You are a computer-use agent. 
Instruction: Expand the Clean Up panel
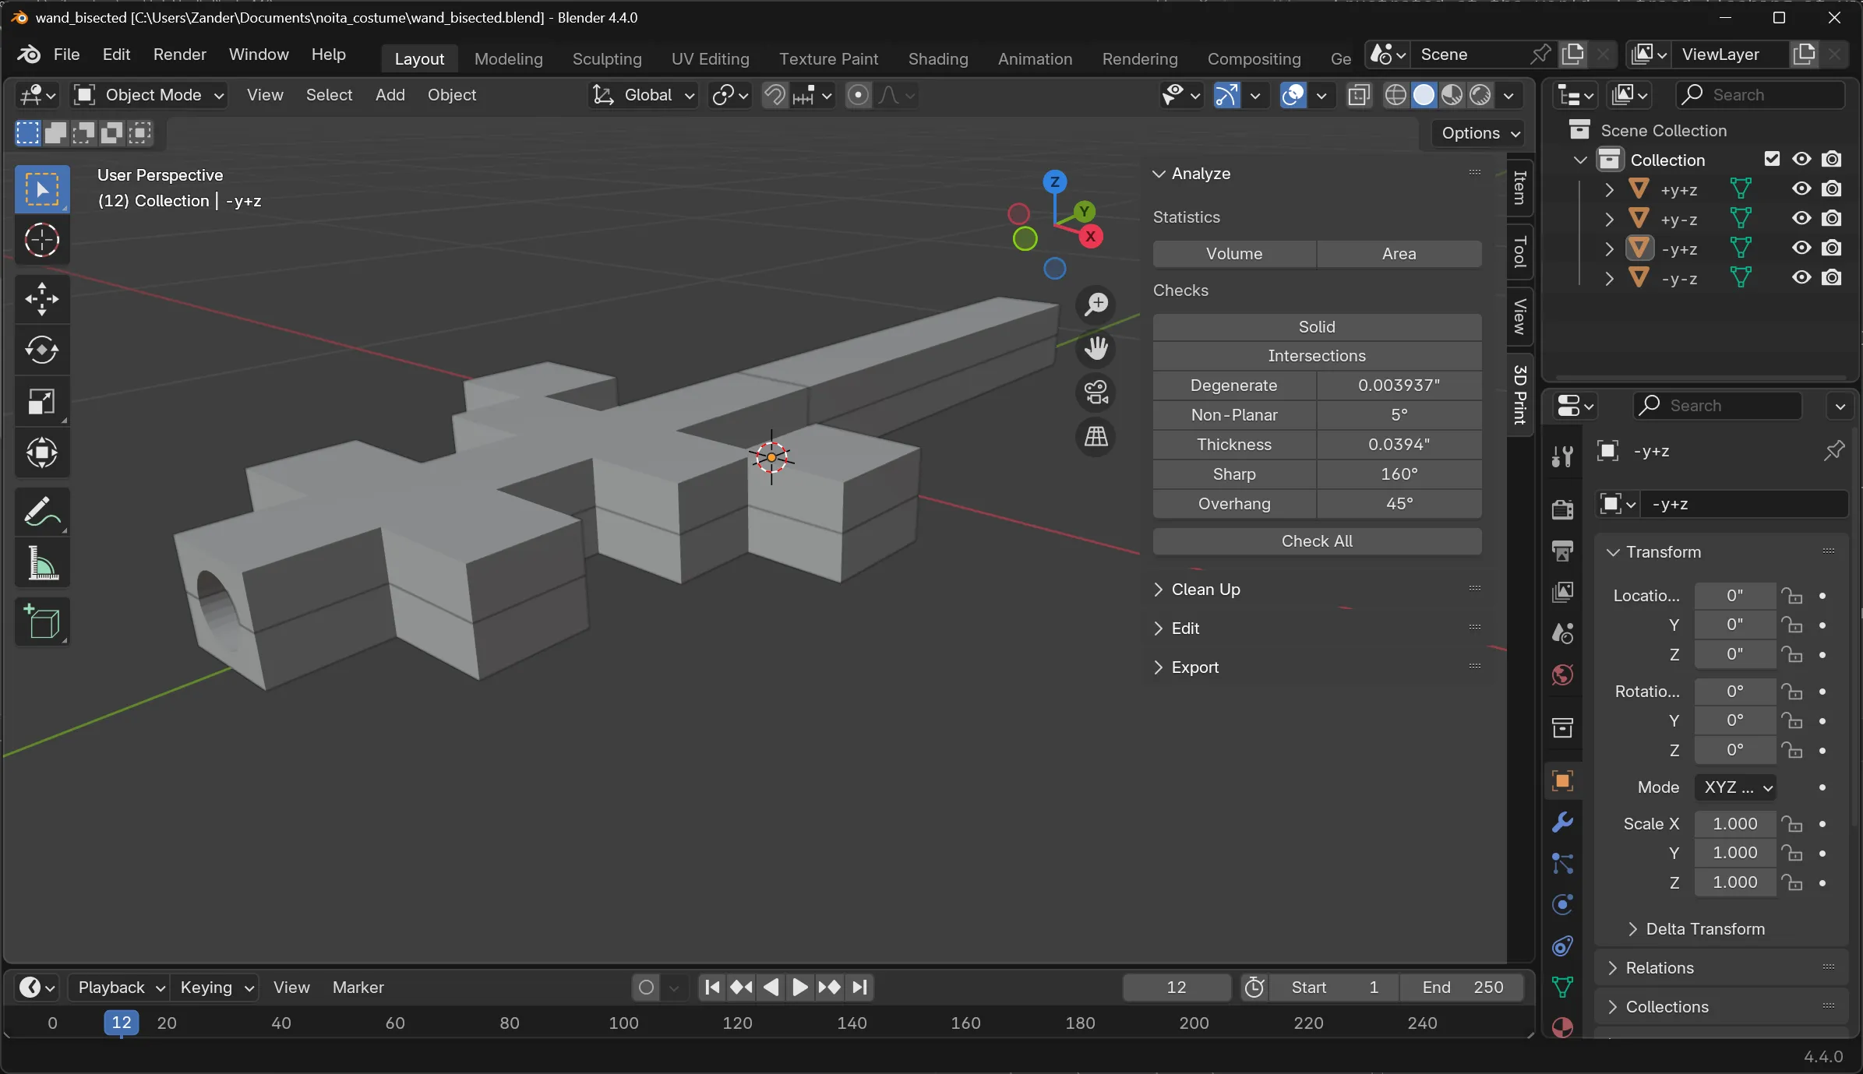pos(1205,590)
